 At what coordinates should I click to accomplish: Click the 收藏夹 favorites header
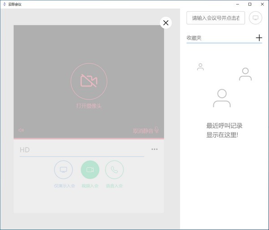194,38
